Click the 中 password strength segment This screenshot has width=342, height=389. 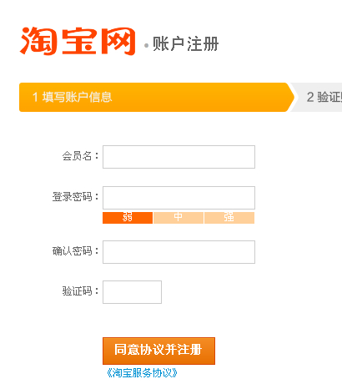tap(179, 218)
